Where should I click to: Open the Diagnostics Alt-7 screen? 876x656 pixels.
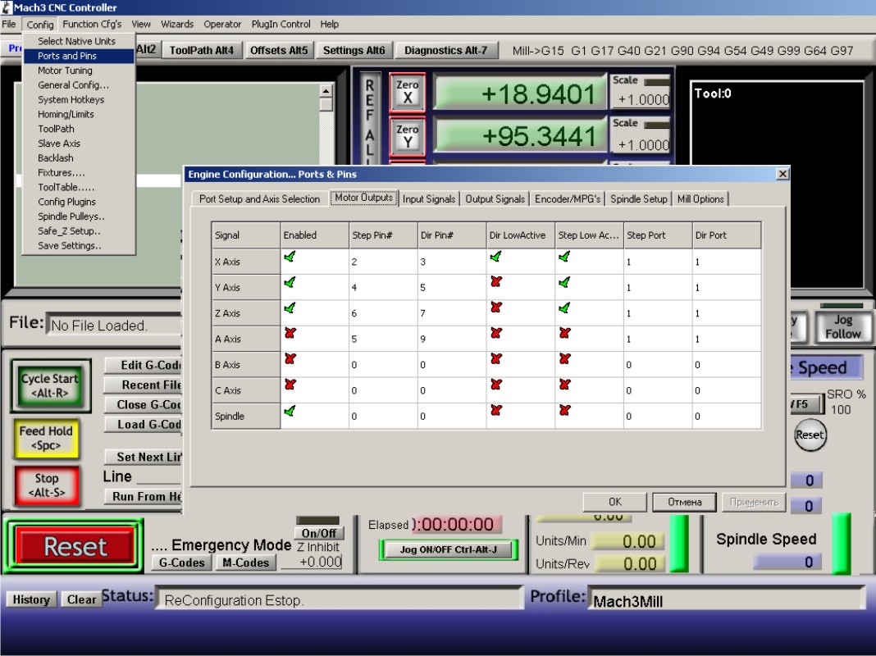coord(445,51)
